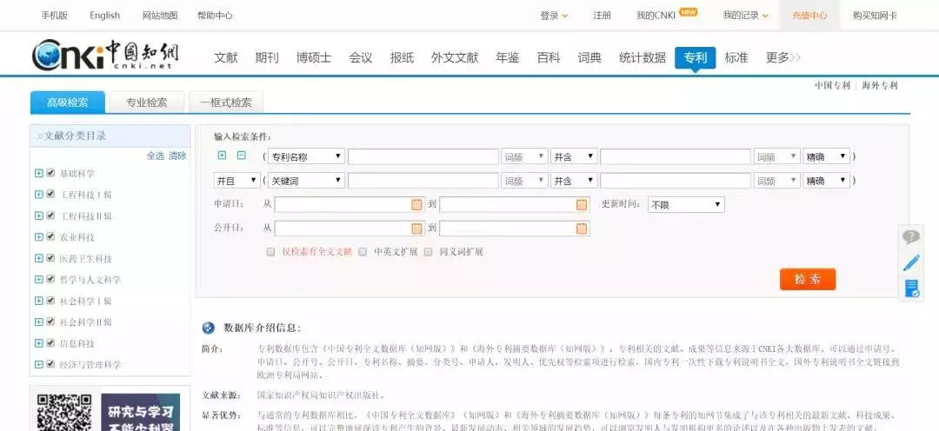Image resolution: width=939 pixels, height=431 pixels.
Task: Open calendar for application start date
Action: coord(416,205)
